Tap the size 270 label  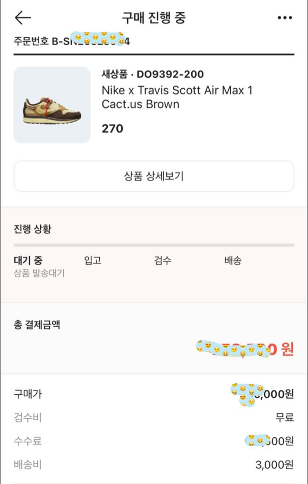(113, 128)
